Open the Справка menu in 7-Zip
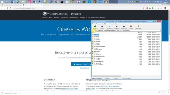The height and width of the screenshot is (95, 170). (117, 24)
